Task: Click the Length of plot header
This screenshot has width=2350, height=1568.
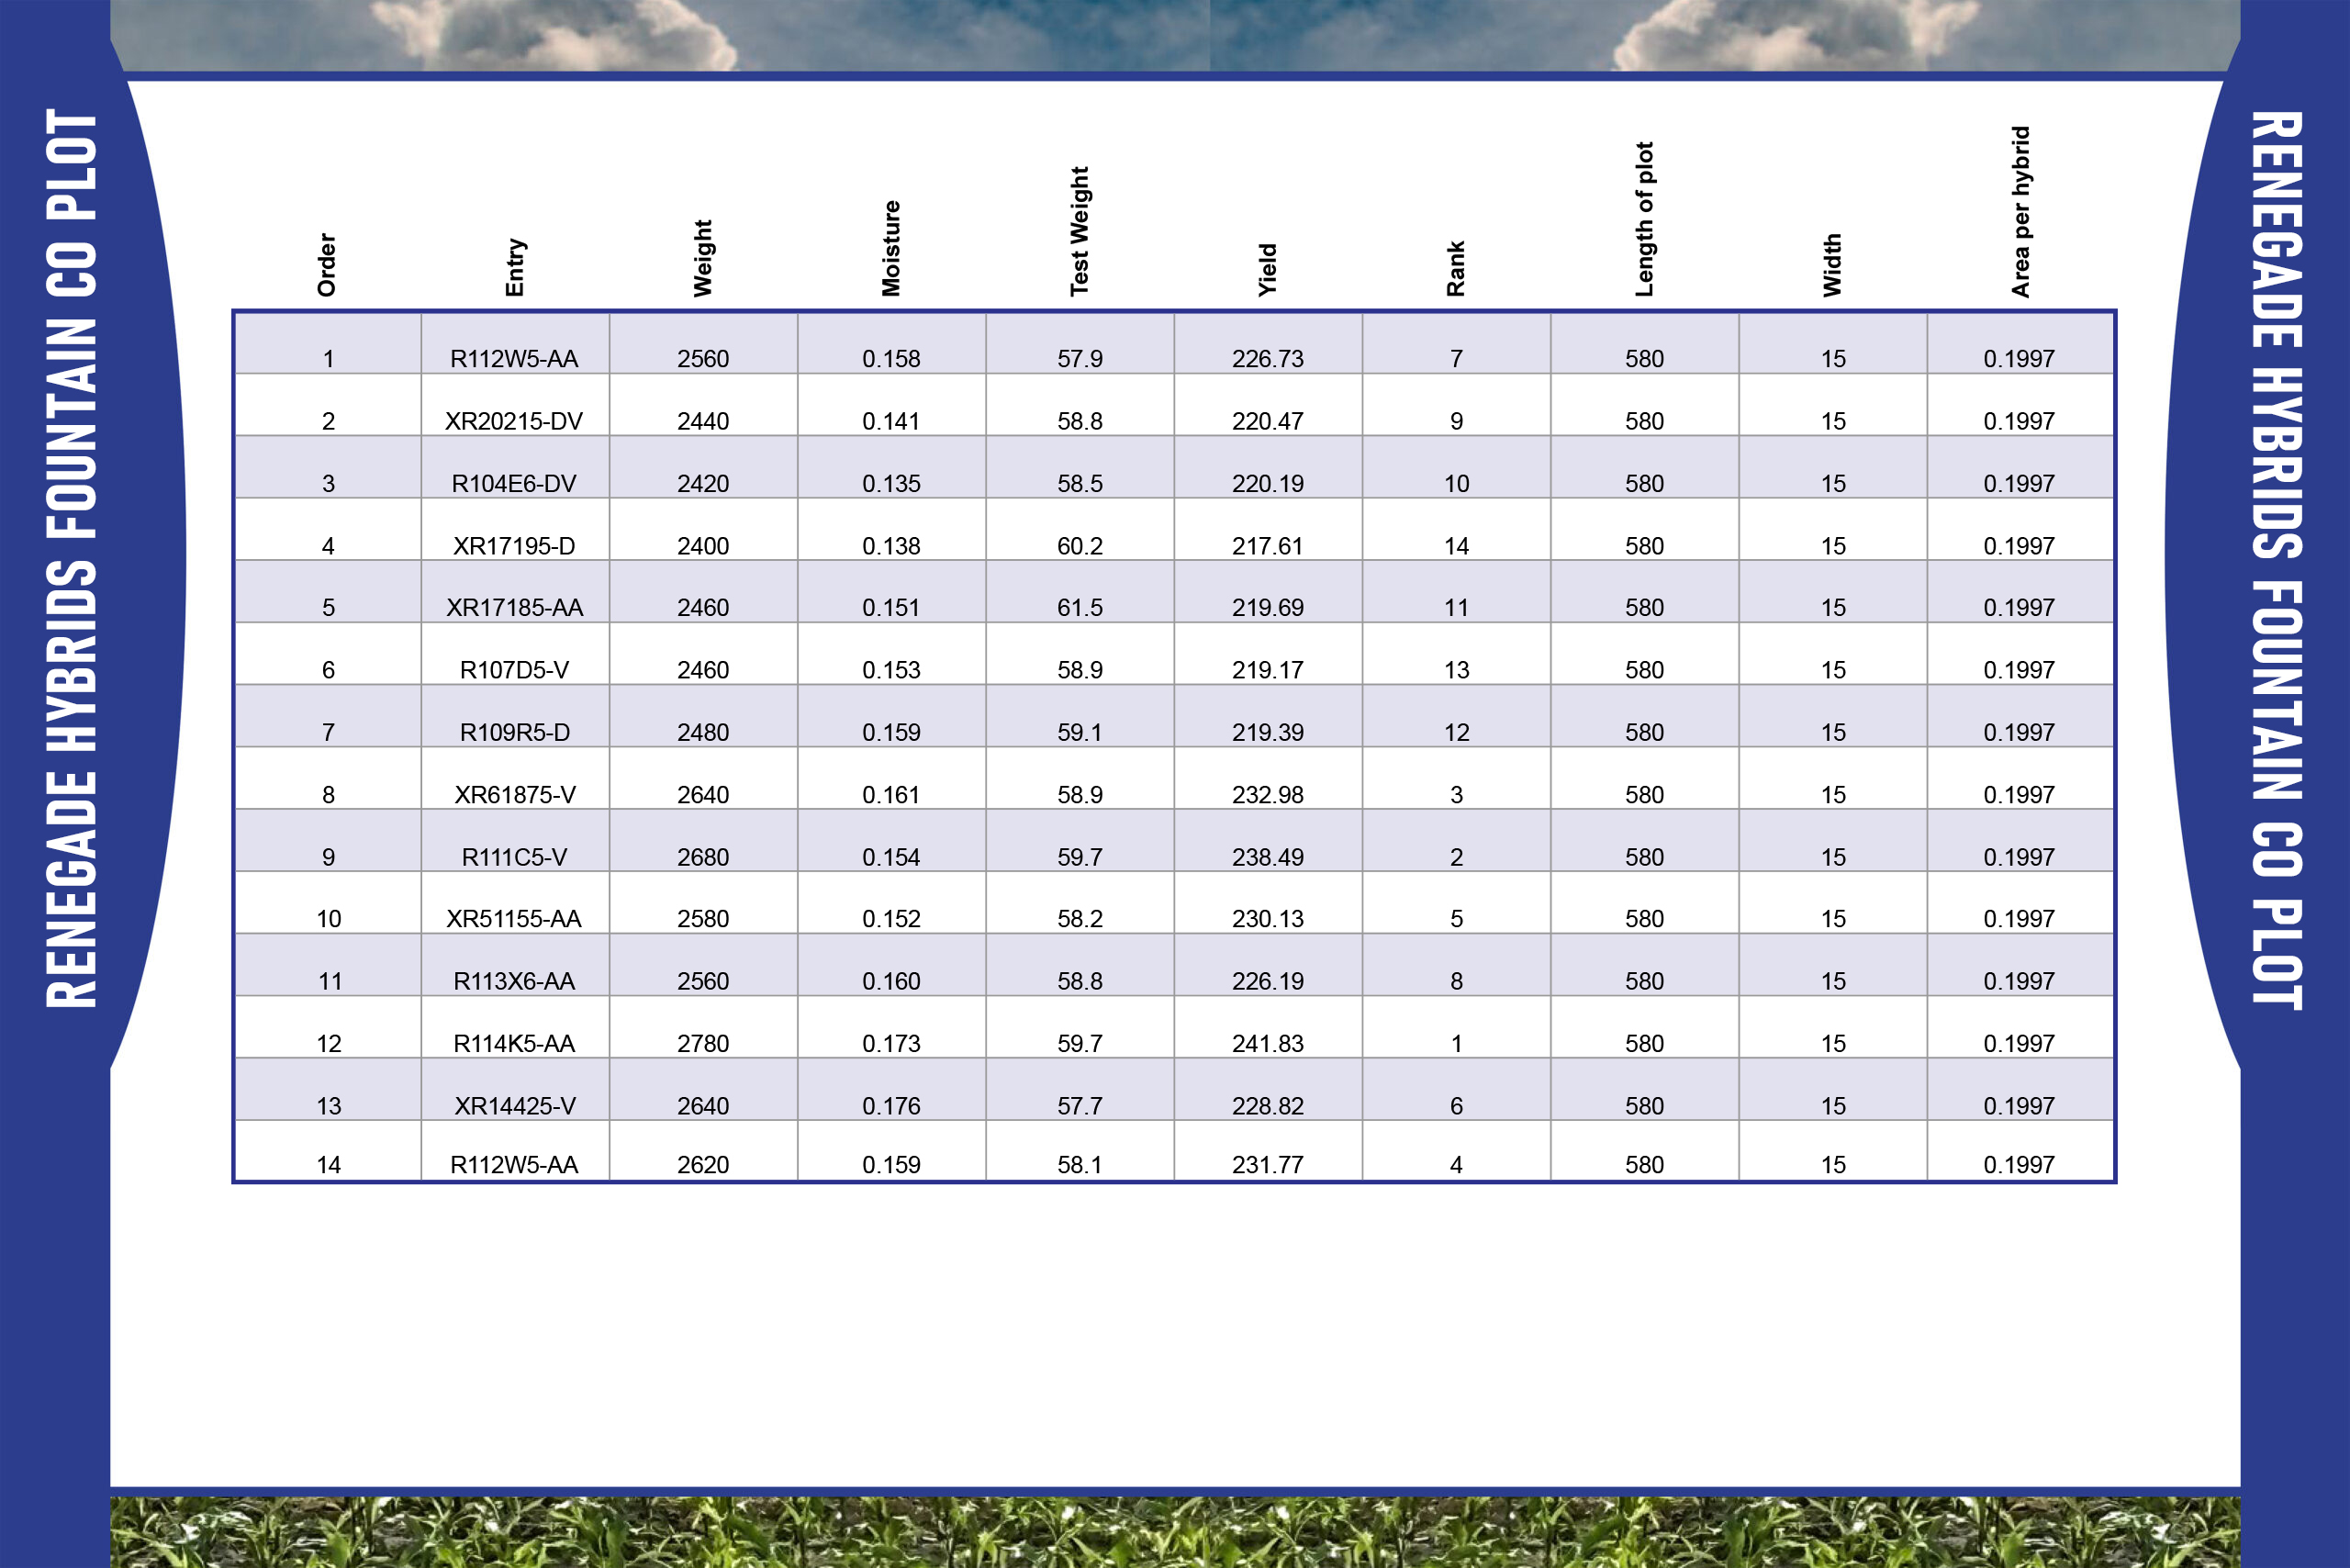Action: click(1644, 219)
